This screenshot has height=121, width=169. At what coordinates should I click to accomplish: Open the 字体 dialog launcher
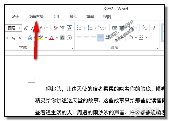click(x=72, y=48)
